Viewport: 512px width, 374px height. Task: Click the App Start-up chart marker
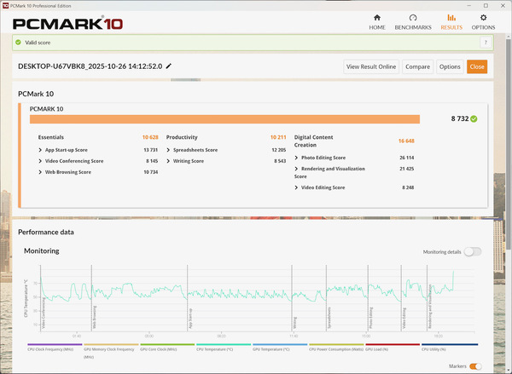(190, 319)
